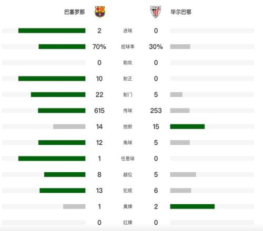
Task: Select the 控球率 possession label
Action: pos(128,47)
